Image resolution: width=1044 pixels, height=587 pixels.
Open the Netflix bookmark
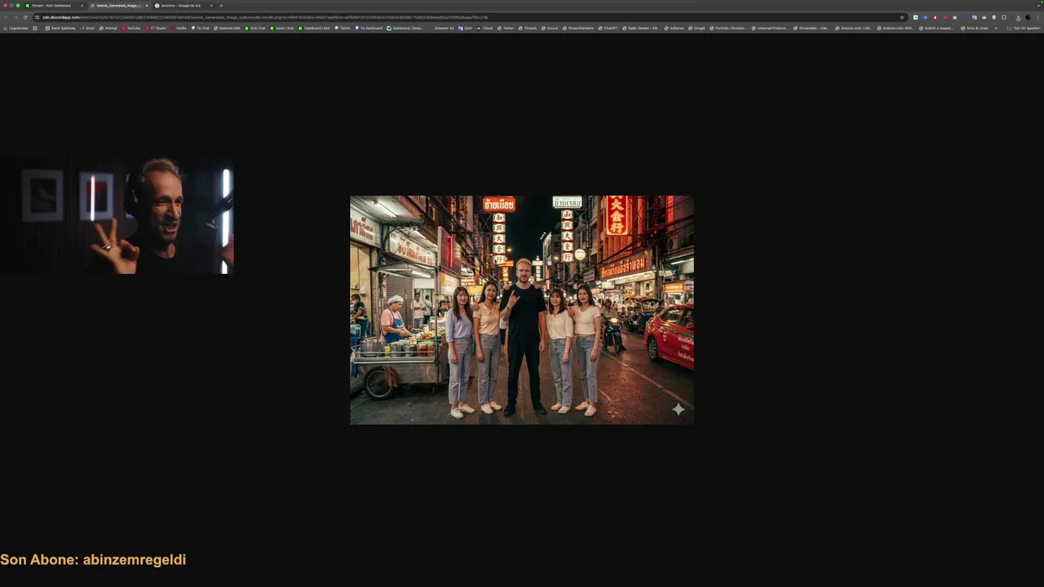[x=179, y=28]
